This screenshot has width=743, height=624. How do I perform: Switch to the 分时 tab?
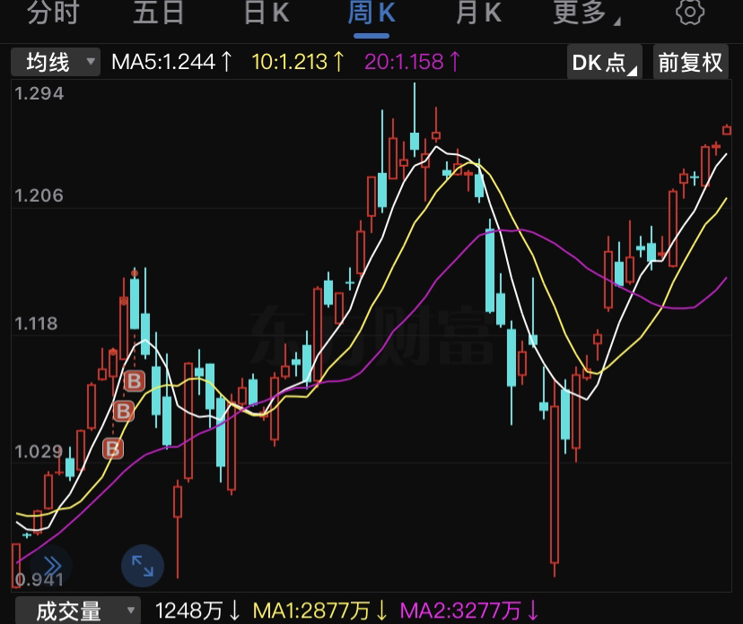53,13
